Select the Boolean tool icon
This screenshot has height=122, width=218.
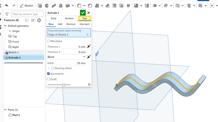coord(155,6)
